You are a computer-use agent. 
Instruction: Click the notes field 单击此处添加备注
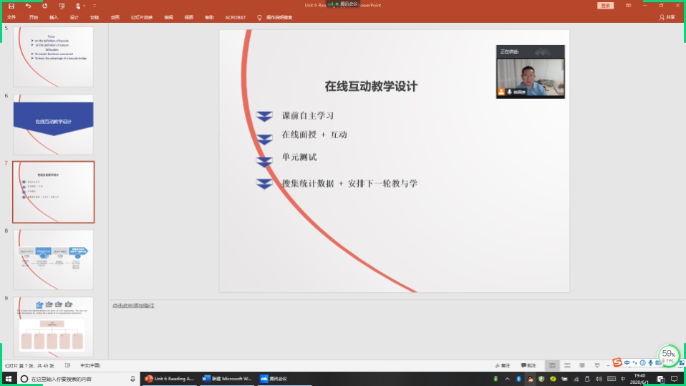(x=133, y=306)
